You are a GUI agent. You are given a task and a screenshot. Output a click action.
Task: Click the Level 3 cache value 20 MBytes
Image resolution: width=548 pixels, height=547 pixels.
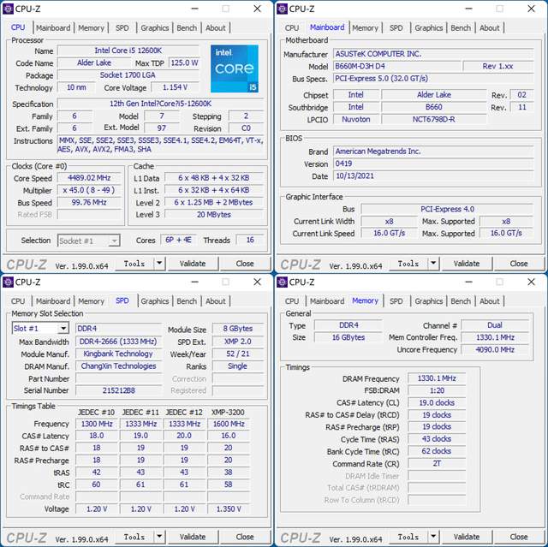[214, 215]
